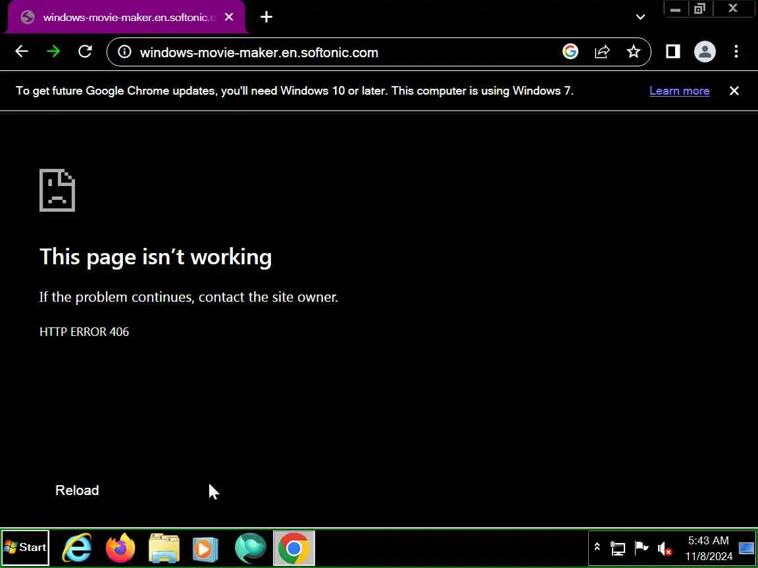Launch Internet Explorer from taskbar
Viewport: 758px width, 568px height.
78,548
